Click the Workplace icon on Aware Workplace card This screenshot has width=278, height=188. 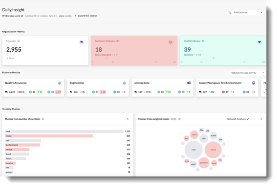(254, 83)
